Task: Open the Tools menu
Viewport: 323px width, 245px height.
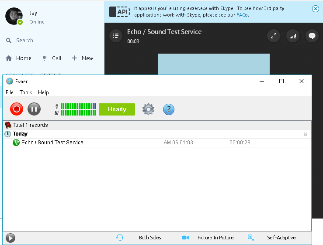Action: point(26,92)
